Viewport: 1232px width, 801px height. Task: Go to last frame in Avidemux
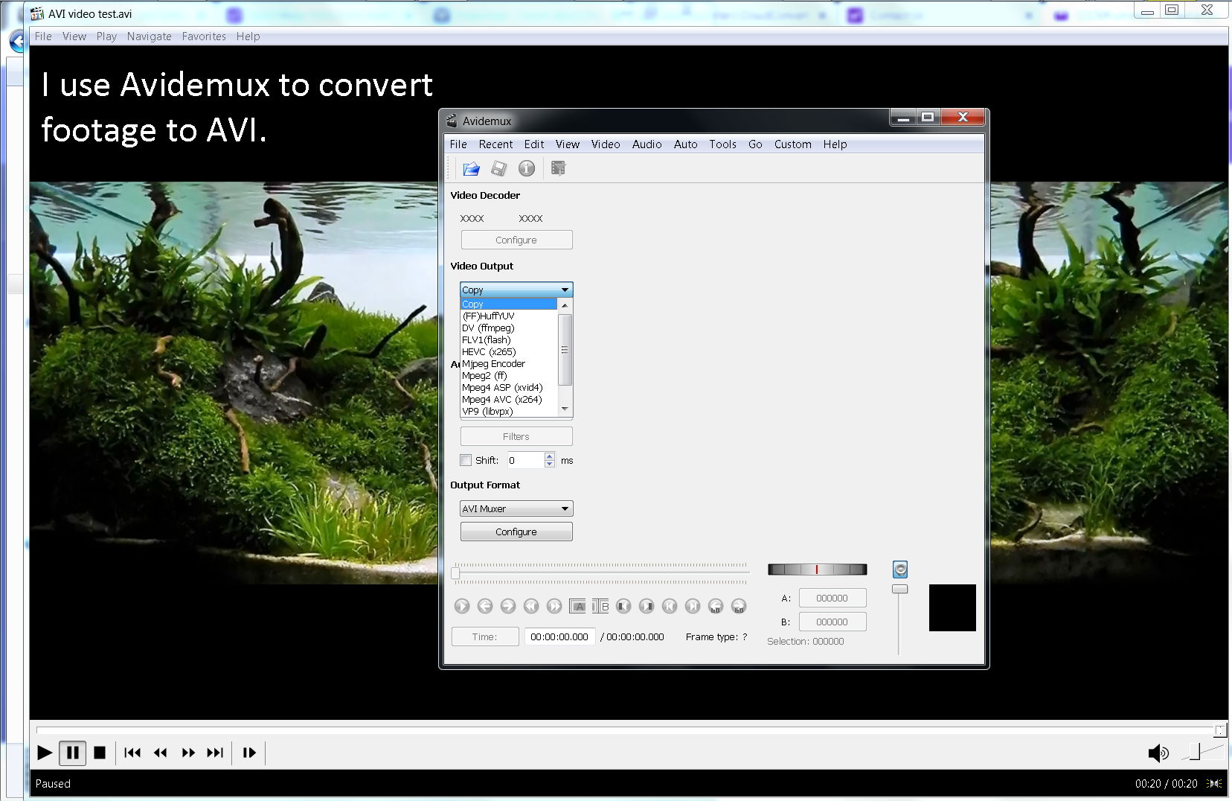[693, 606]
